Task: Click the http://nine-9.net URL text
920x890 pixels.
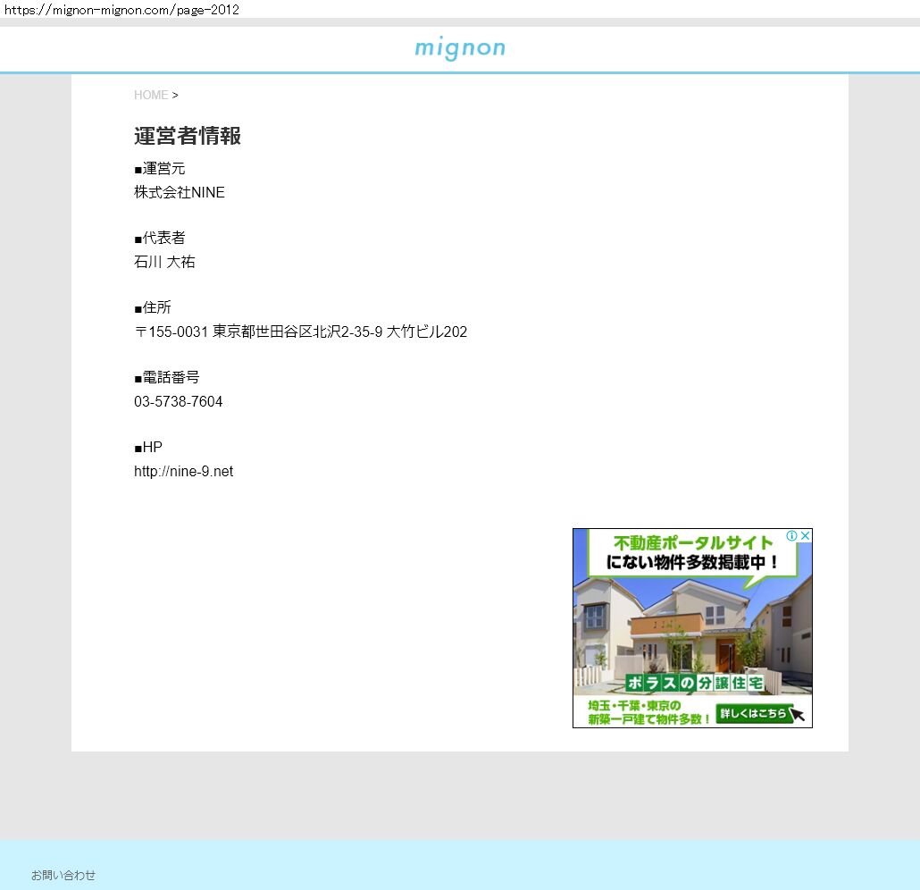Action: pyautogui.click(x=184, y=472)
